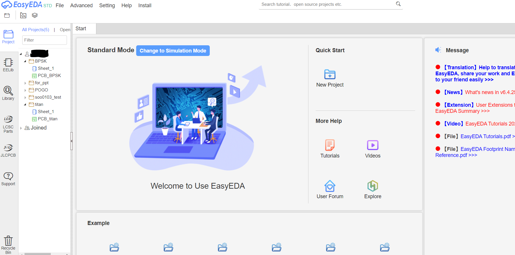The image size is (515, 255).
Task: Expand the for_ppt project folder
Action: click(x=25, y=83)
